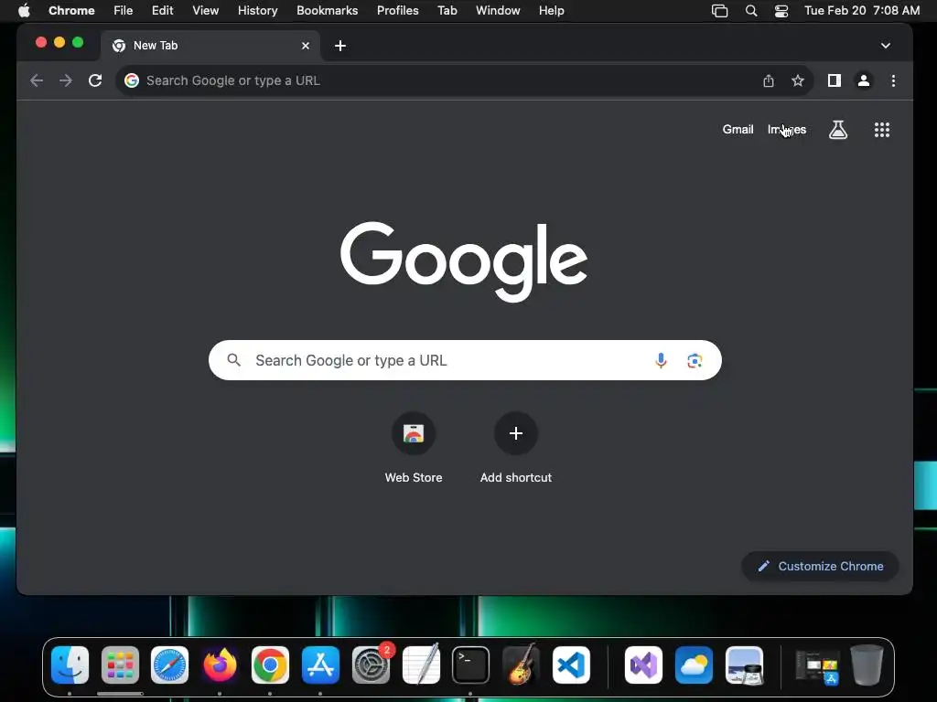Viewport: 937px width, 702px height.
Task: Select the New Tab tab
Action: pos(211,46)
